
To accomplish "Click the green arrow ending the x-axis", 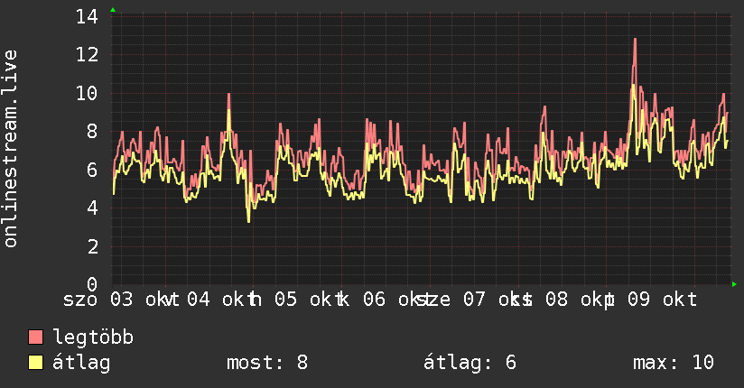I will tap(734, 284).
